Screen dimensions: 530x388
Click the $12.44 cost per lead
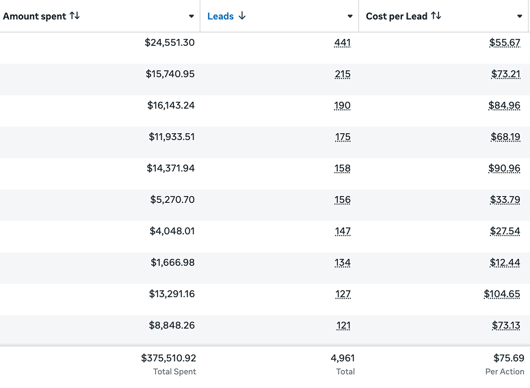505,263
